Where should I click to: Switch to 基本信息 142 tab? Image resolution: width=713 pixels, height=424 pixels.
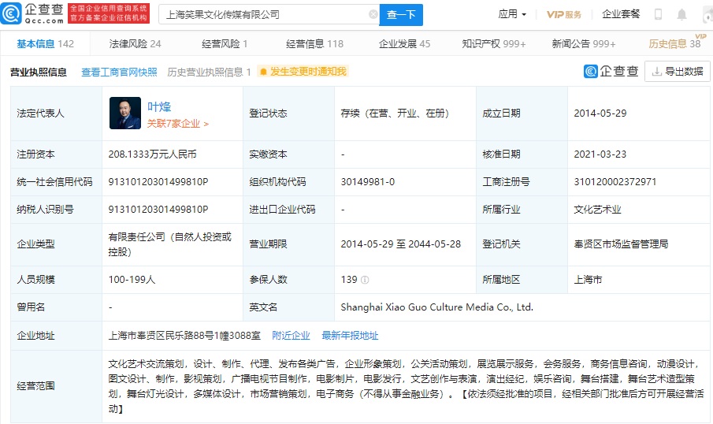(x=45, y=43)
